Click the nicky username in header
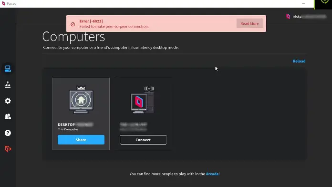This screenshot has height=187, width=332. 297,17
